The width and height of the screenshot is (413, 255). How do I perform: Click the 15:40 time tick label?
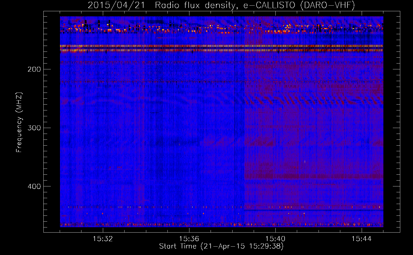[x=275, y=239]
